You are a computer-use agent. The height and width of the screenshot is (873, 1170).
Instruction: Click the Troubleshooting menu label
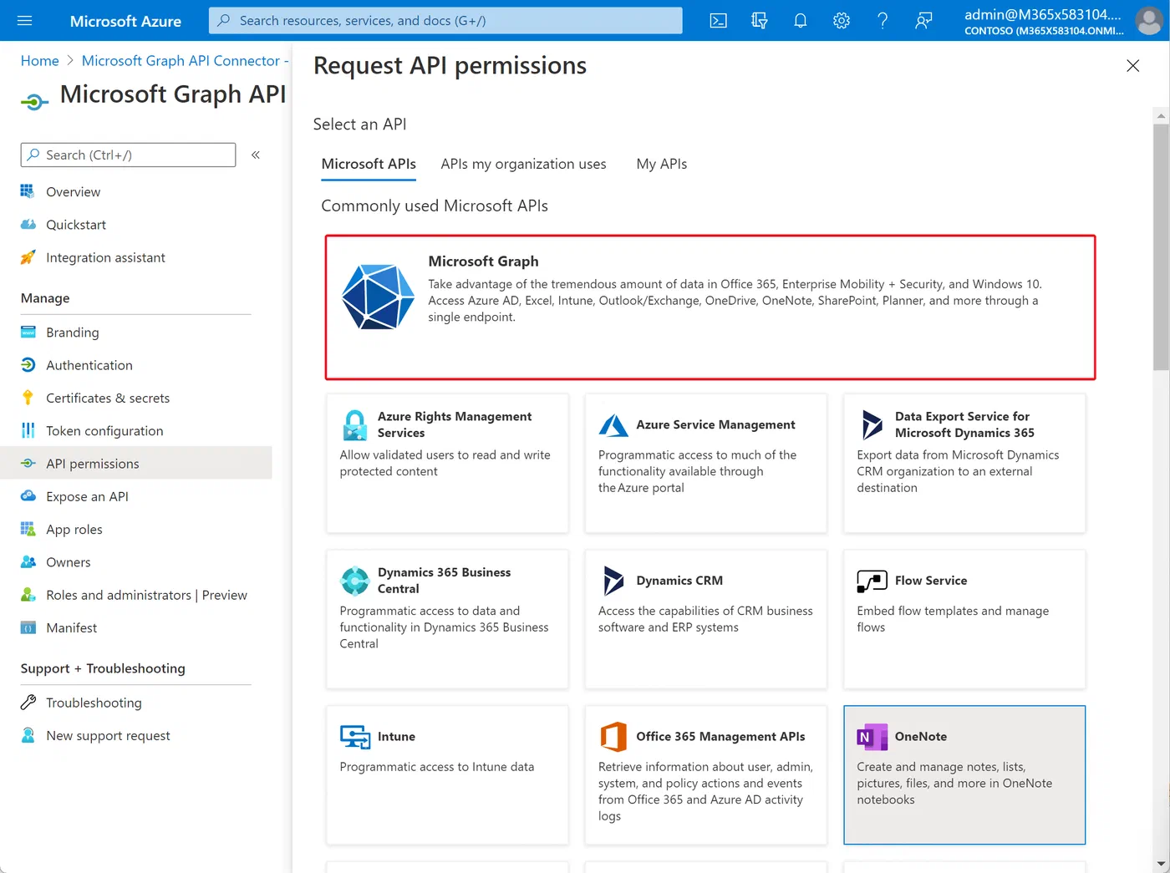[94, 703]
